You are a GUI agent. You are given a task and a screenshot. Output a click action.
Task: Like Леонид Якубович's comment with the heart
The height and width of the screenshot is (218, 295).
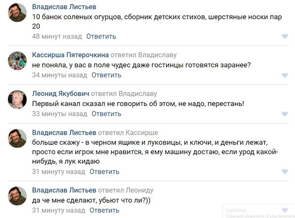(x=285, y=114)
